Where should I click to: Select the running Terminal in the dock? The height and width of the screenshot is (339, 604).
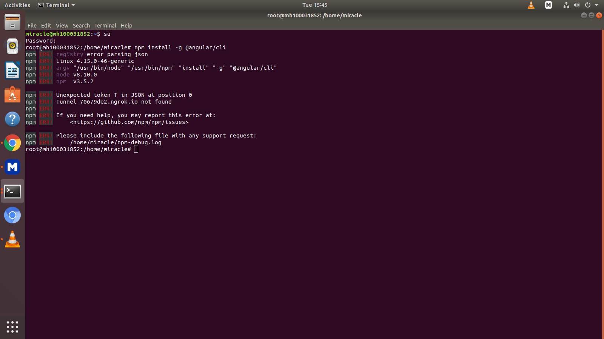[x=12, y=191]
